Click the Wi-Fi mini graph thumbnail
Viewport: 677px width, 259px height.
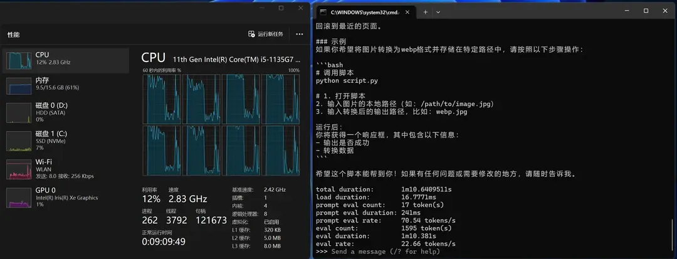pos(19,171)
